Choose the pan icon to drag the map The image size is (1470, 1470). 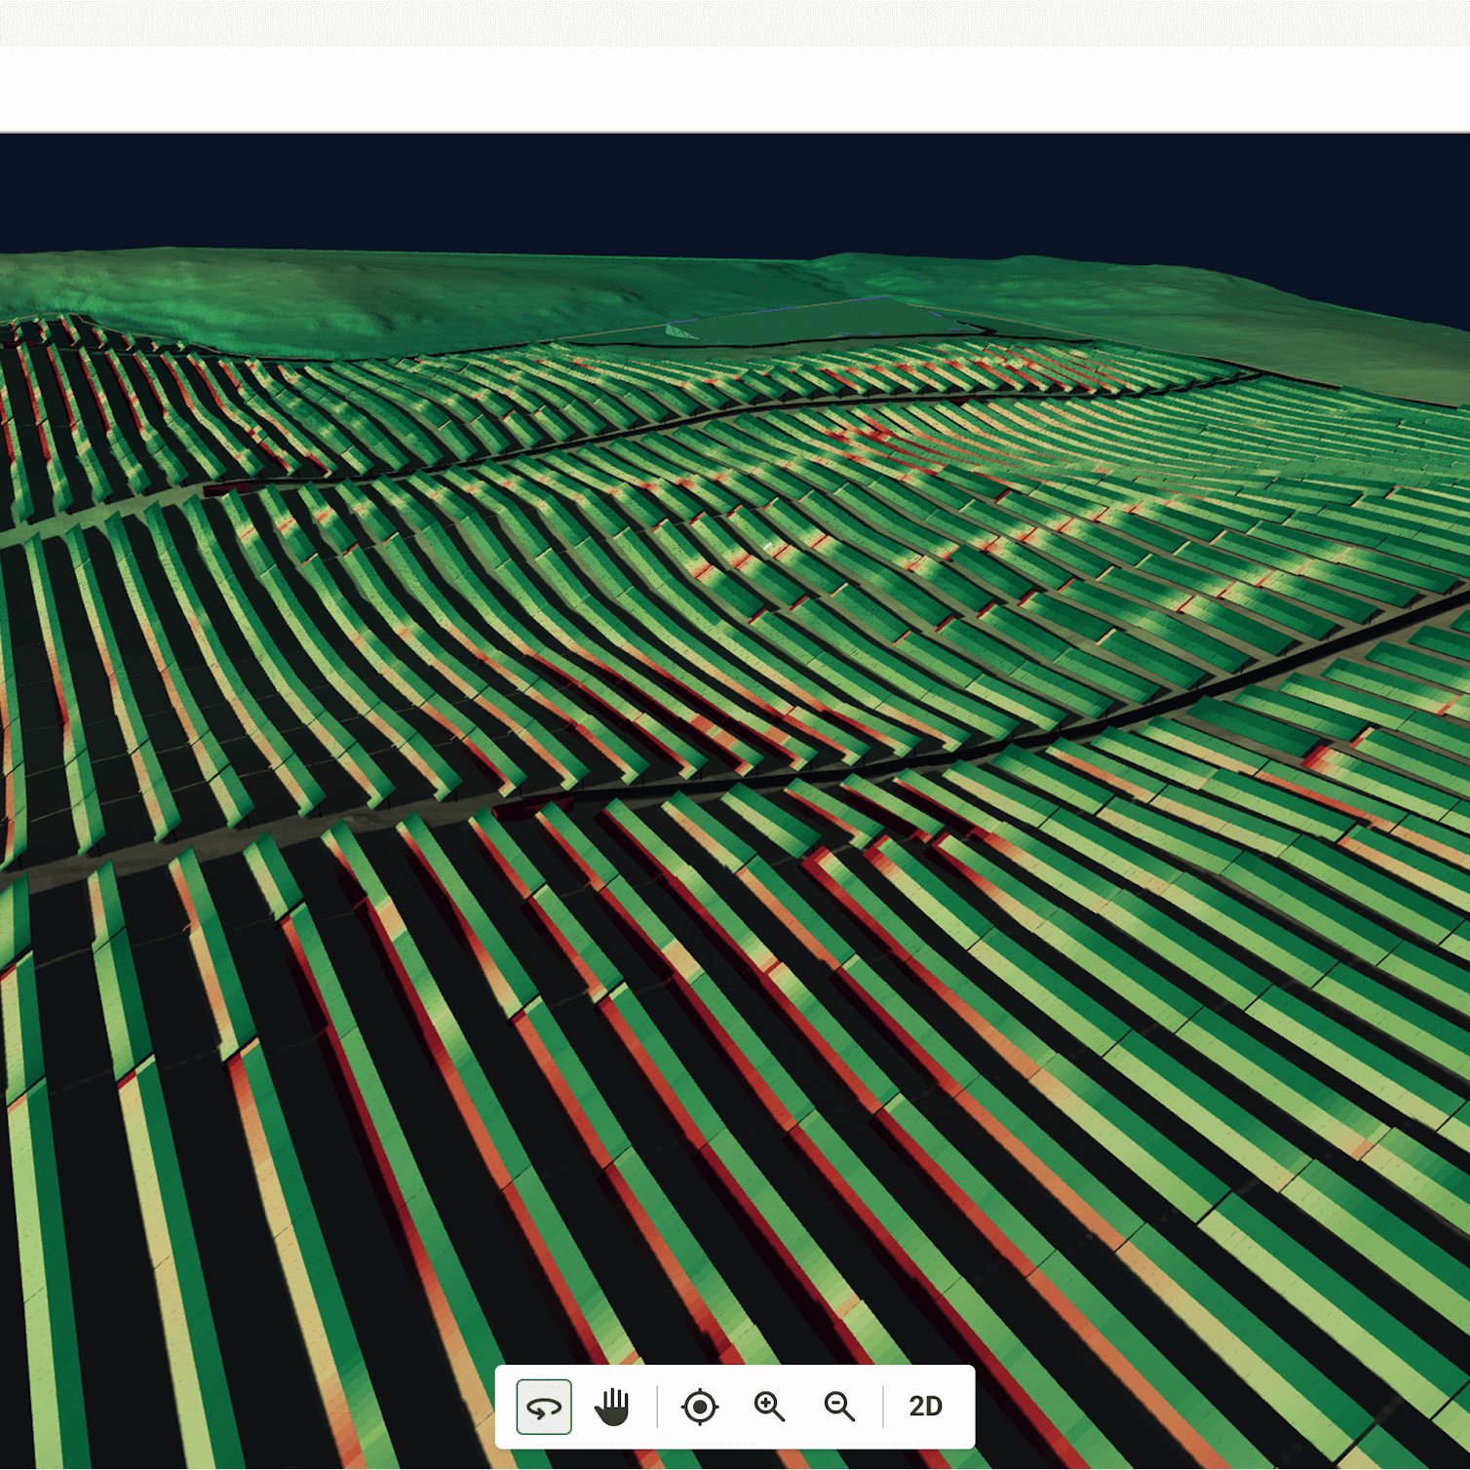pos(613,1406)
